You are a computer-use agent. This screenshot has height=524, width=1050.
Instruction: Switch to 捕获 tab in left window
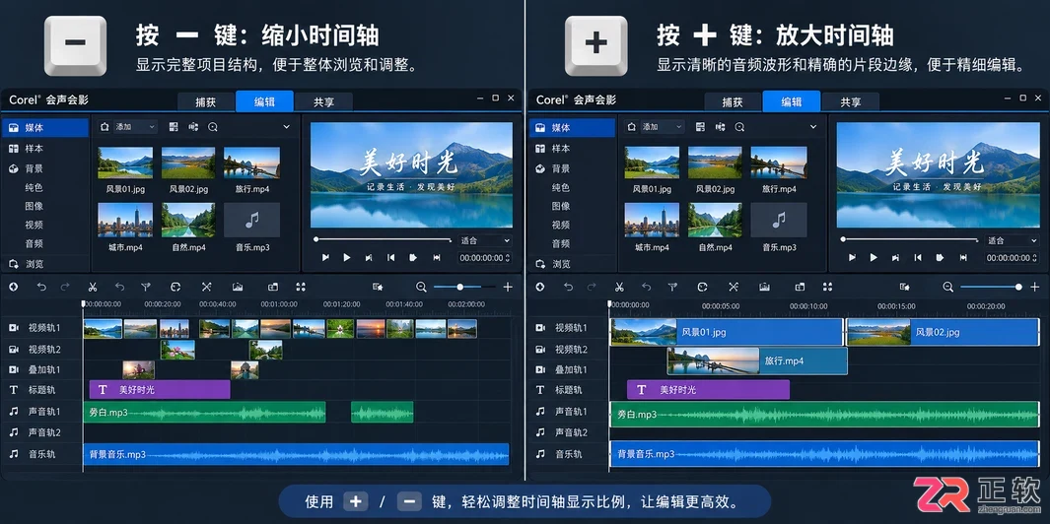click(206, 101)
